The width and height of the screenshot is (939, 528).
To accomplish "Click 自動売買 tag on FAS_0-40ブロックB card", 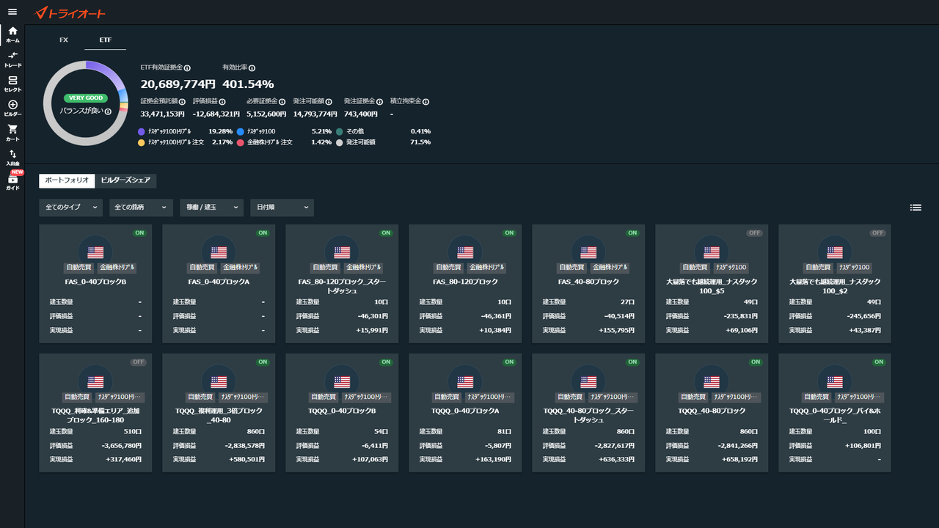I will pos(78,268).
